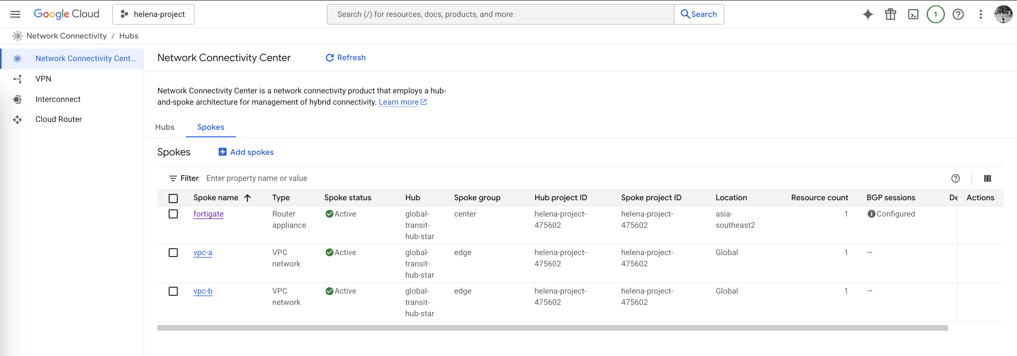The height and width of the screenshot is (356, 1017).
Task: Select the vpc-a row checkbox
Action: point(173,253)
